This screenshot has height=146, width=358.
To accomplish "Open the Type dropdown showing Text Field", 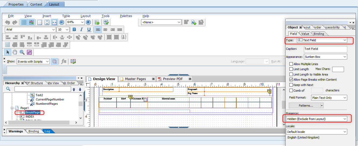I will tap(322, 40).
